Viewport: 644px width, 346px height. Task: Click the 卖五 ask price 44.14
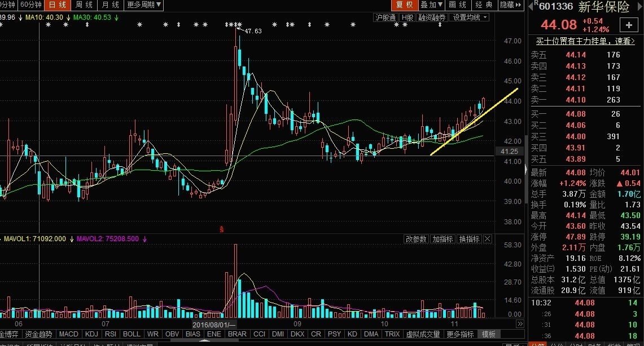(x=576, y=55)
